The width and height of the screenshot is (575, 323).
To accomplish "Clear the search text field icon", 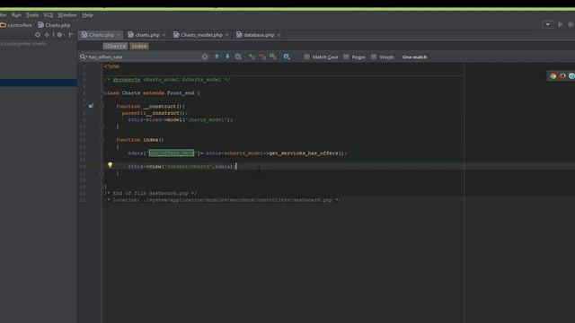I will pos(205,57).
